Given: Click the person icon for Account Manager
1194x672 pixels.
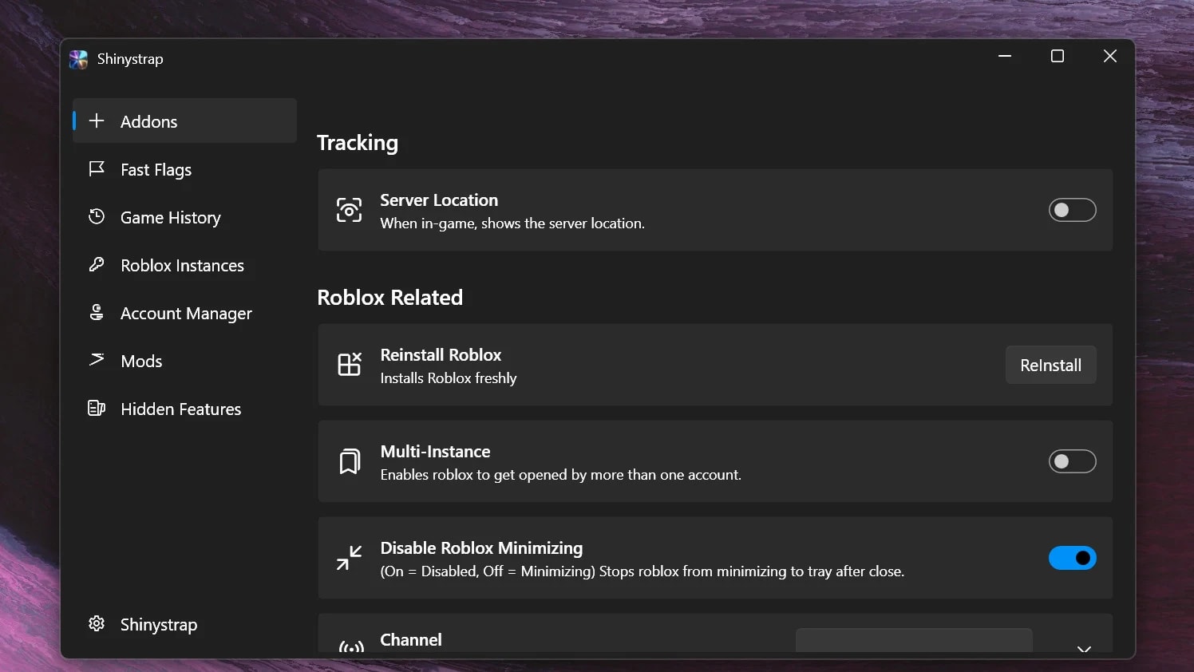Looking at the screenshot, I should (97, 312).
